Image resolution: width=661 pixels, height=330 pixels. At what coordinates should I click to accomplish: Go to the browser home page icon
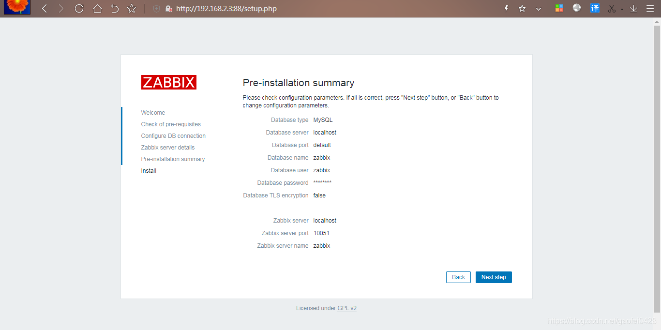[97, 8]
